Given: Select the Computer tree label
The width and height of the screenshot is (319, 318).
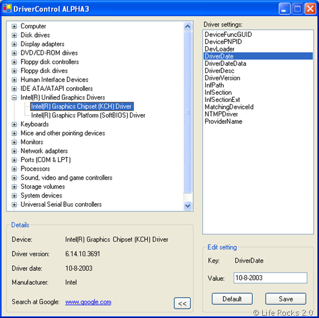Looking at the screenshot, I should pyautogui.click(x=33, y=26).
